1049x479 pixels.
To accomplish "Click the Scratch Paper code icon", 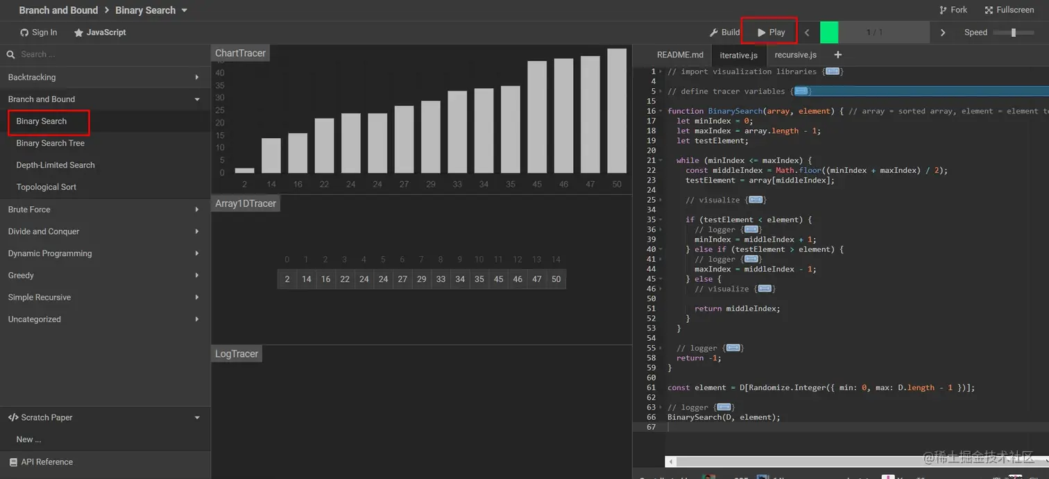I will click(13, 417).
